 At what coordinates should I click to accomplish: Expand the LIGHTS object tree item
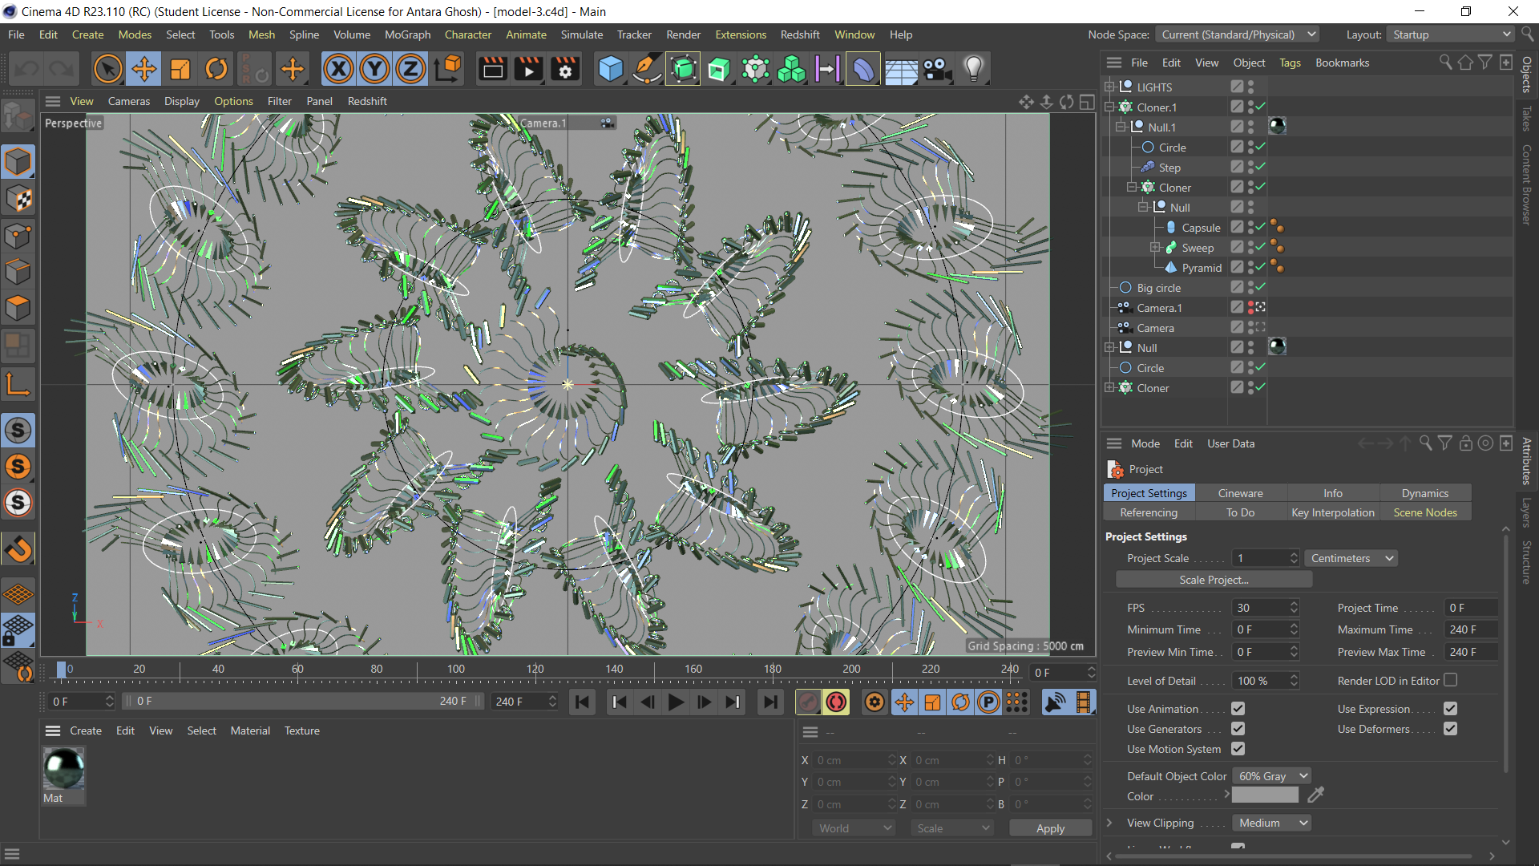click(1109, 87)
